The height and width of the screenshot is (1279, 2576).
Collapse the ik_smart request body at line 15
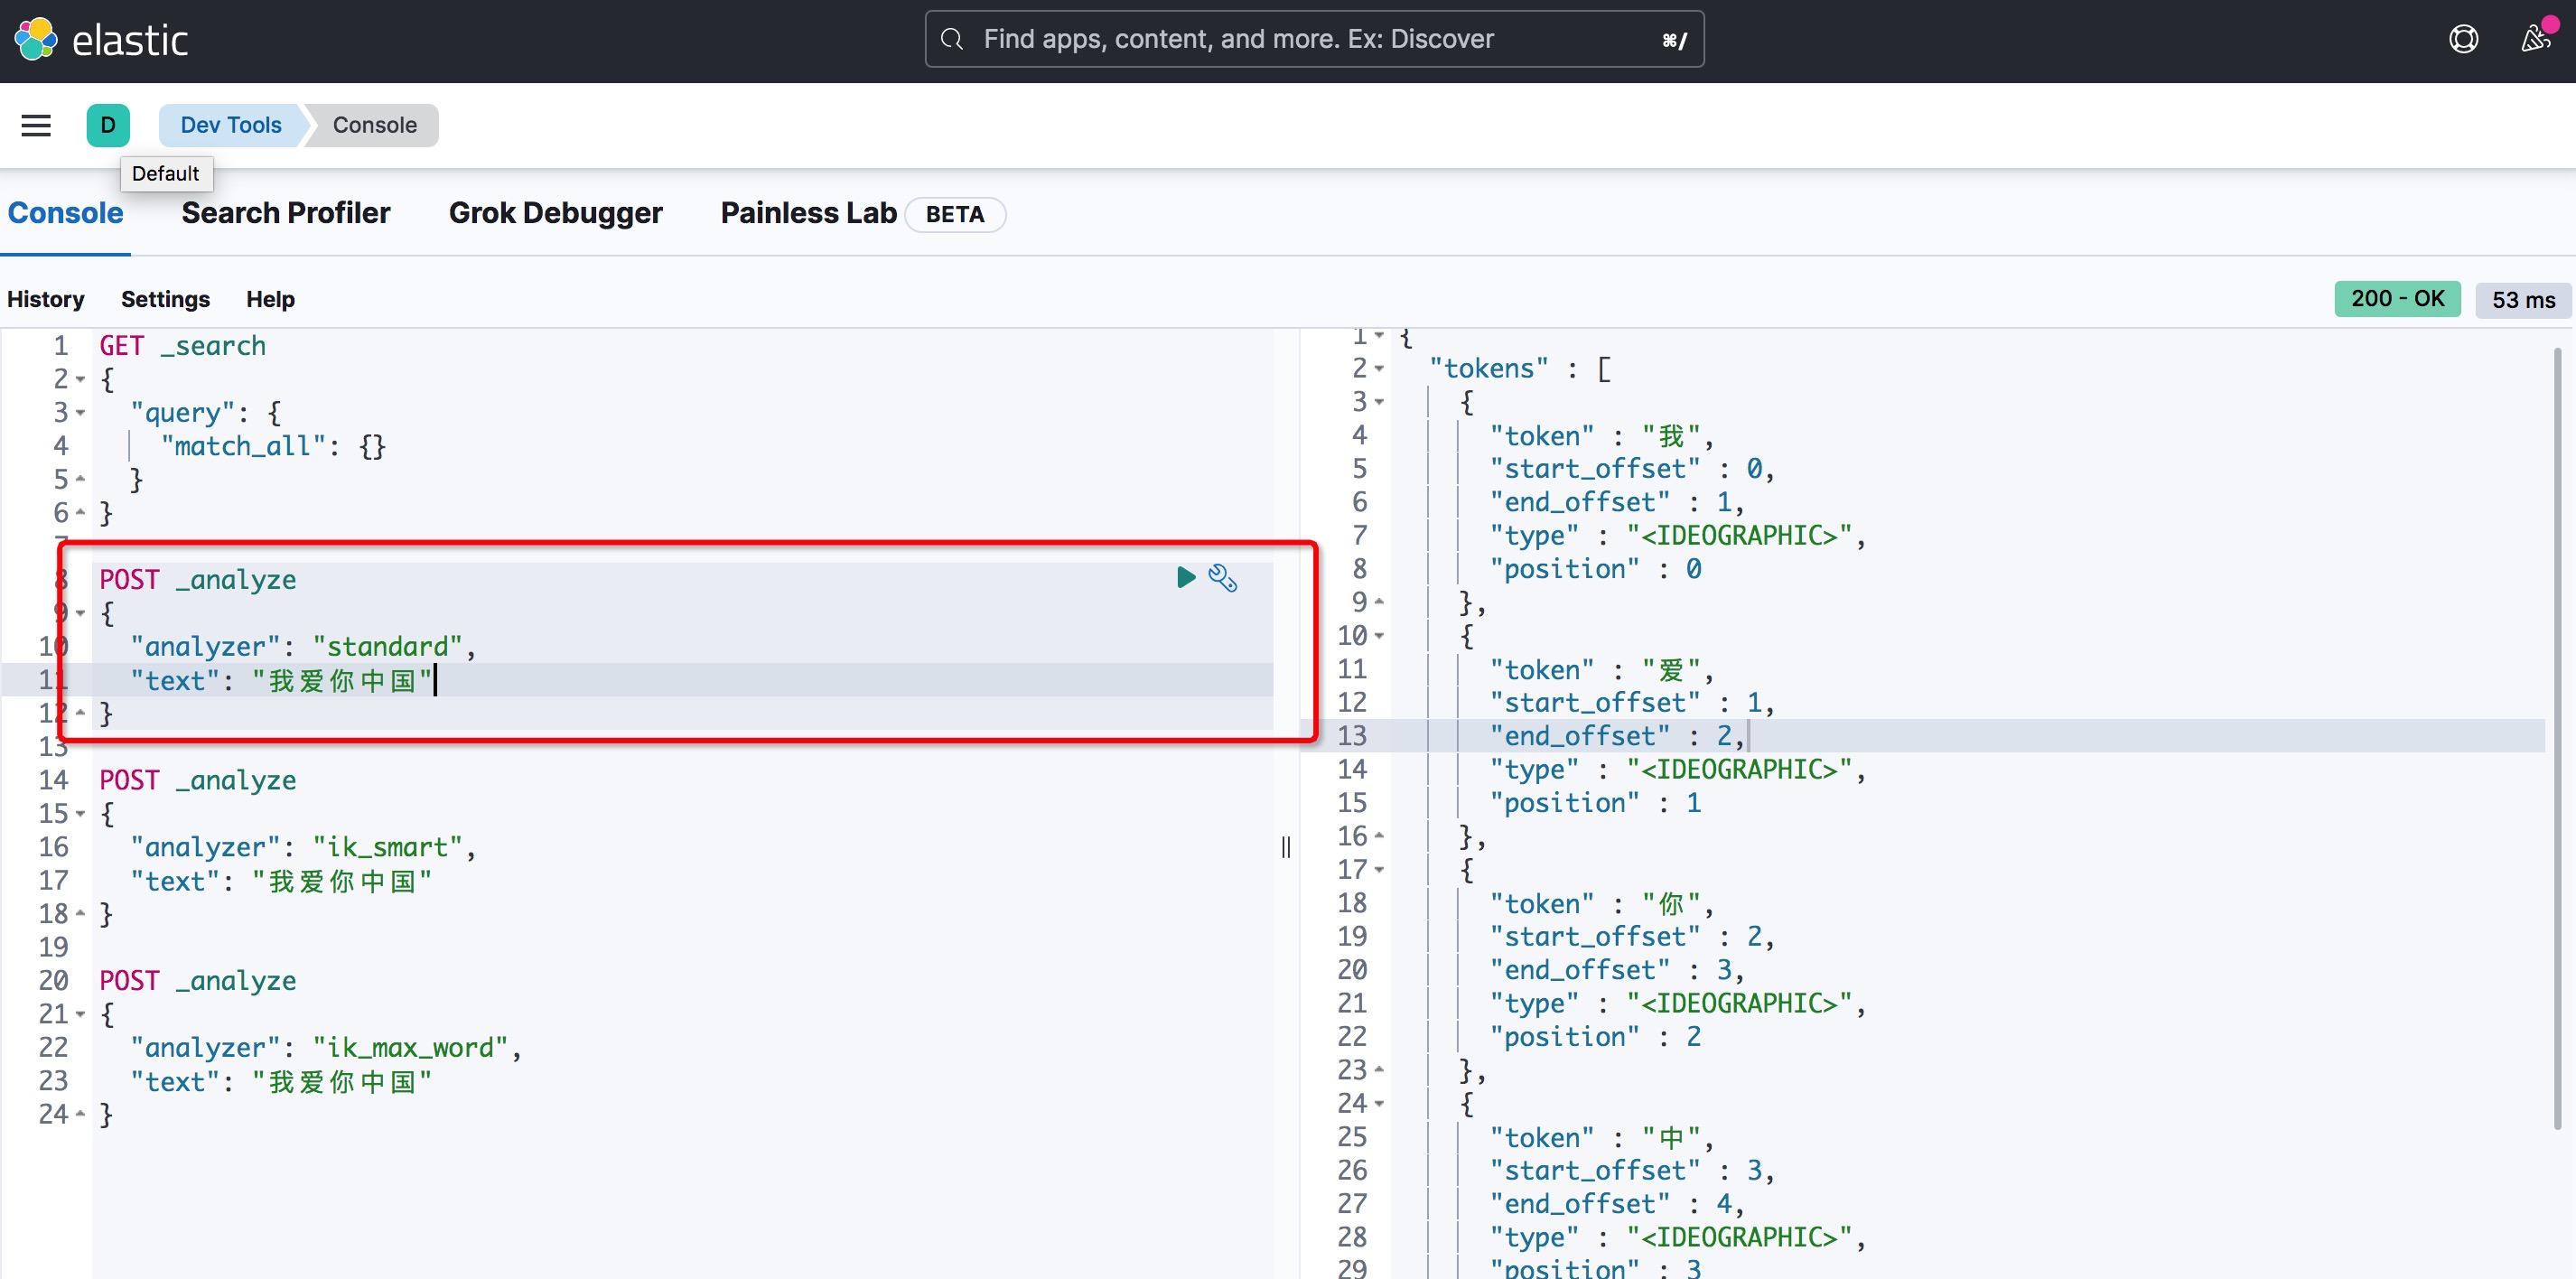pyautogui.click(x=81, y=814)
